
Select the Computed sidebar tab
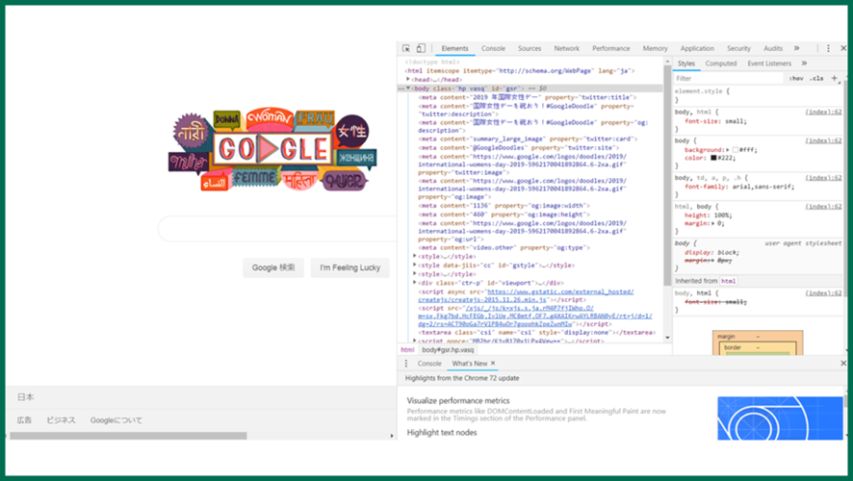click(721, 63)
